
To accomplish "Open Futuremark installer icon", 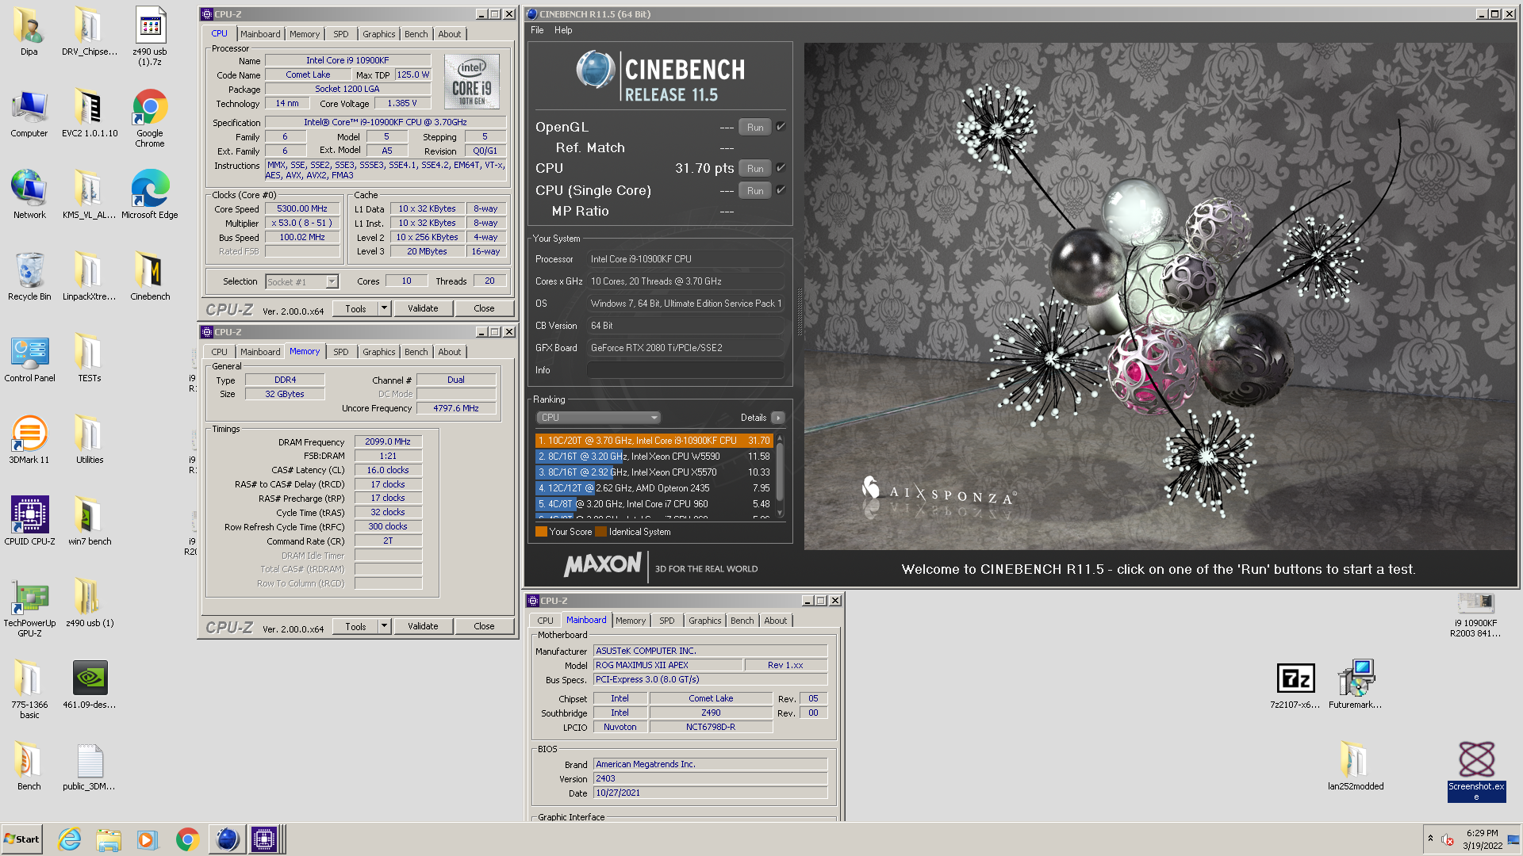I will coord(1355,685).
